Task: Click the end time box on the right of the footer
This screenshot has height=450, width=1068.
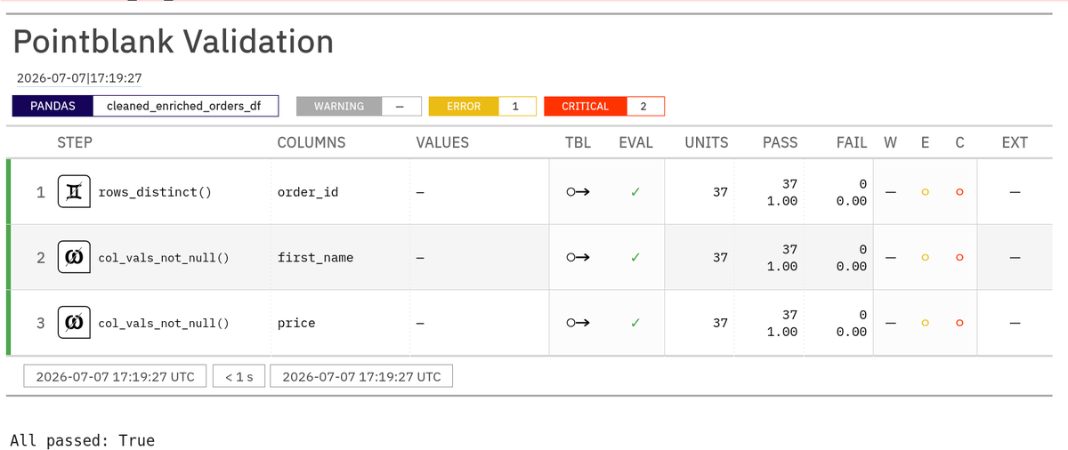Action: click(x=361, y=376)
